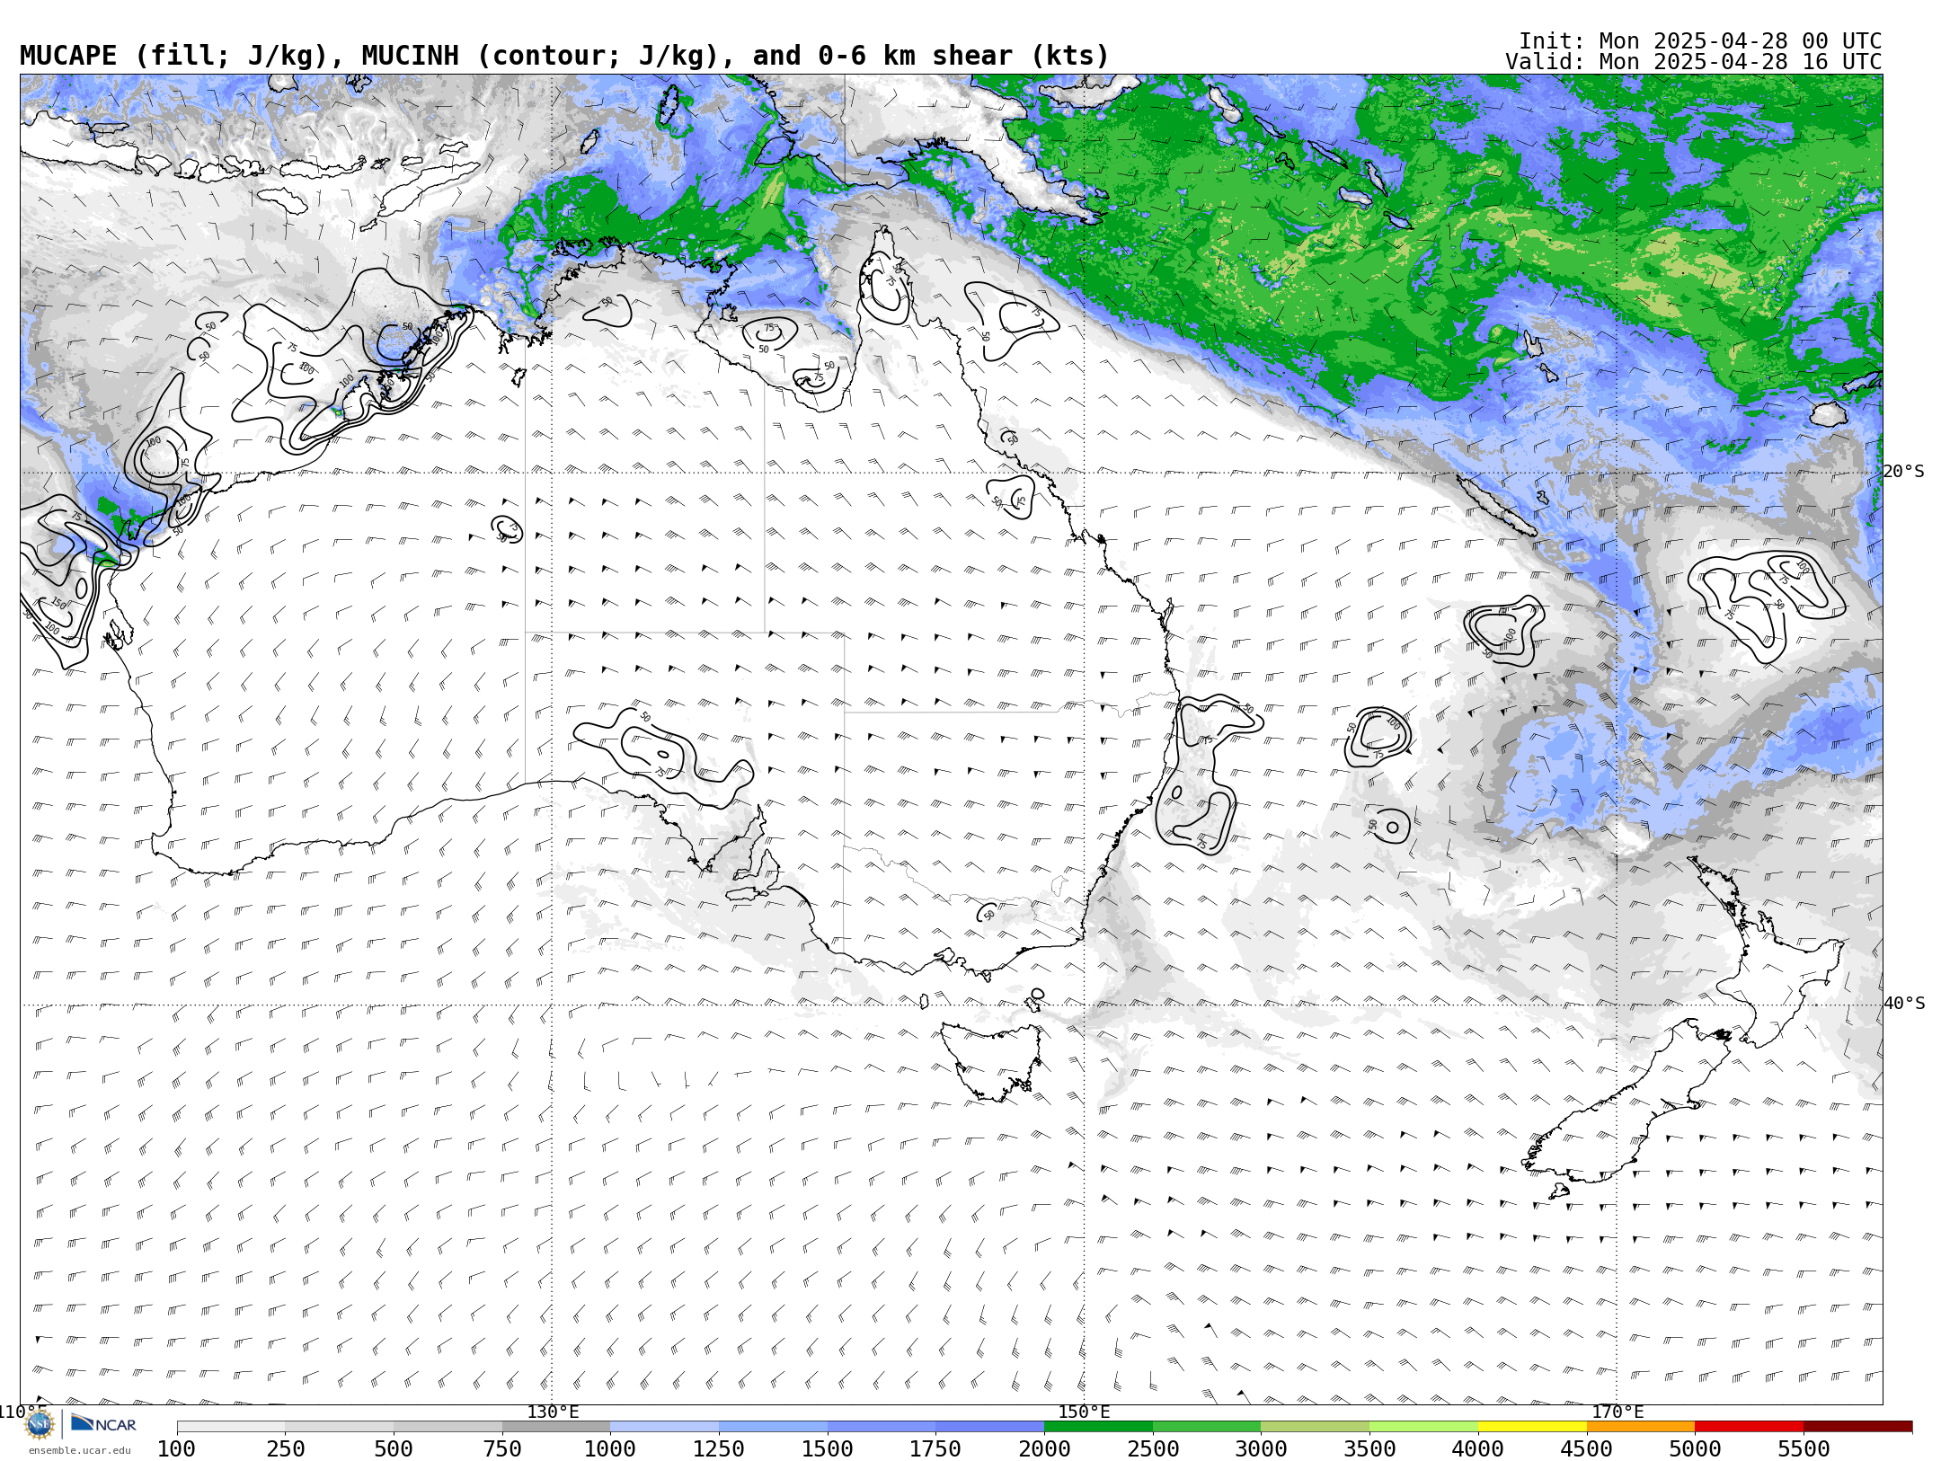The height and width of the screenshot is (1461, 1941).
Task: Click the island of Tasmania on the map
Action: (993, 1060)
